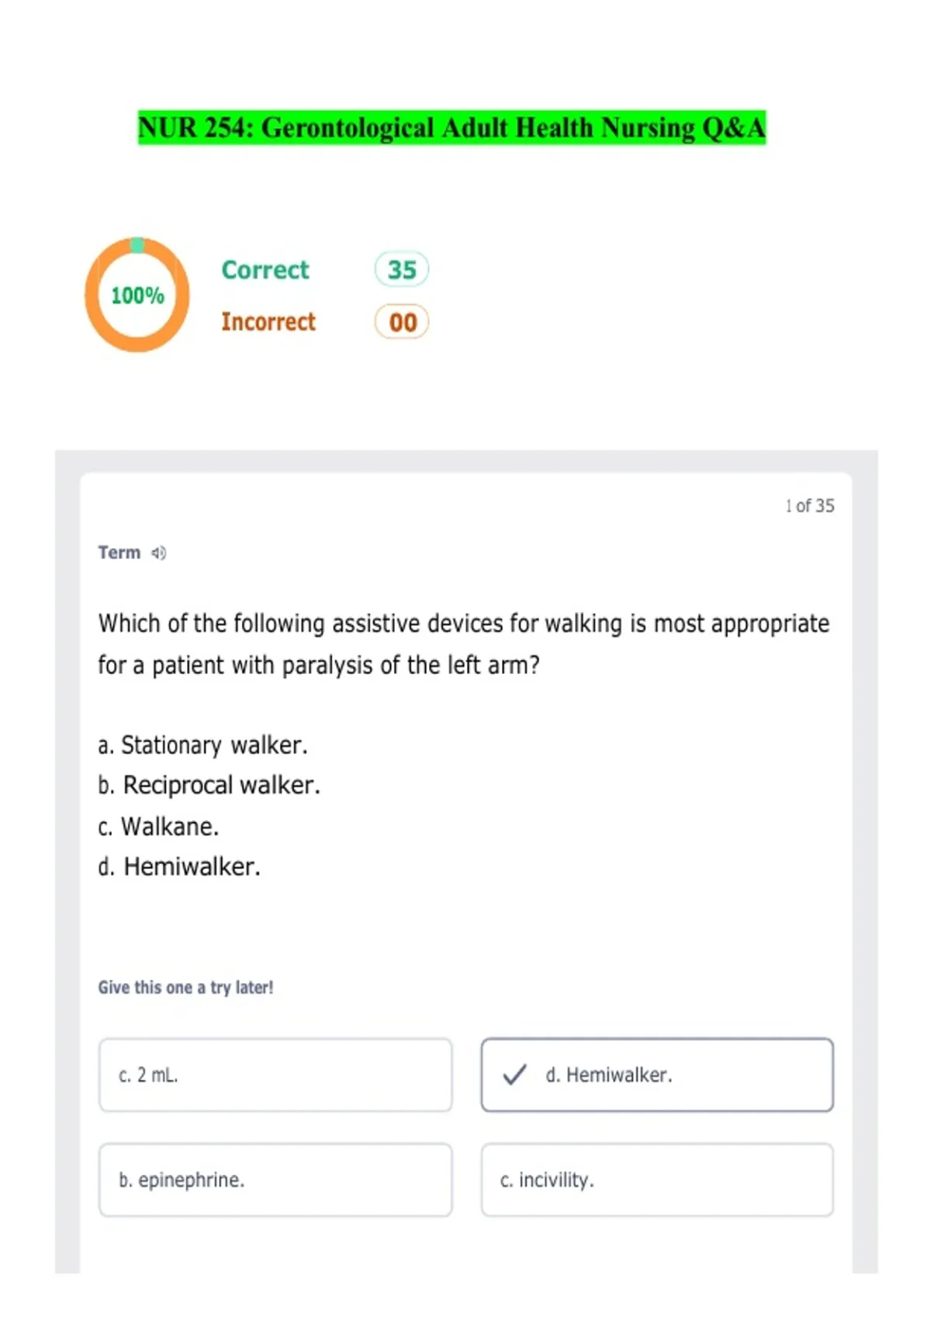Click option "d. Hemiwalker." in question text
This screenshot has height=1320, width=931.
[x=179, y=867]
